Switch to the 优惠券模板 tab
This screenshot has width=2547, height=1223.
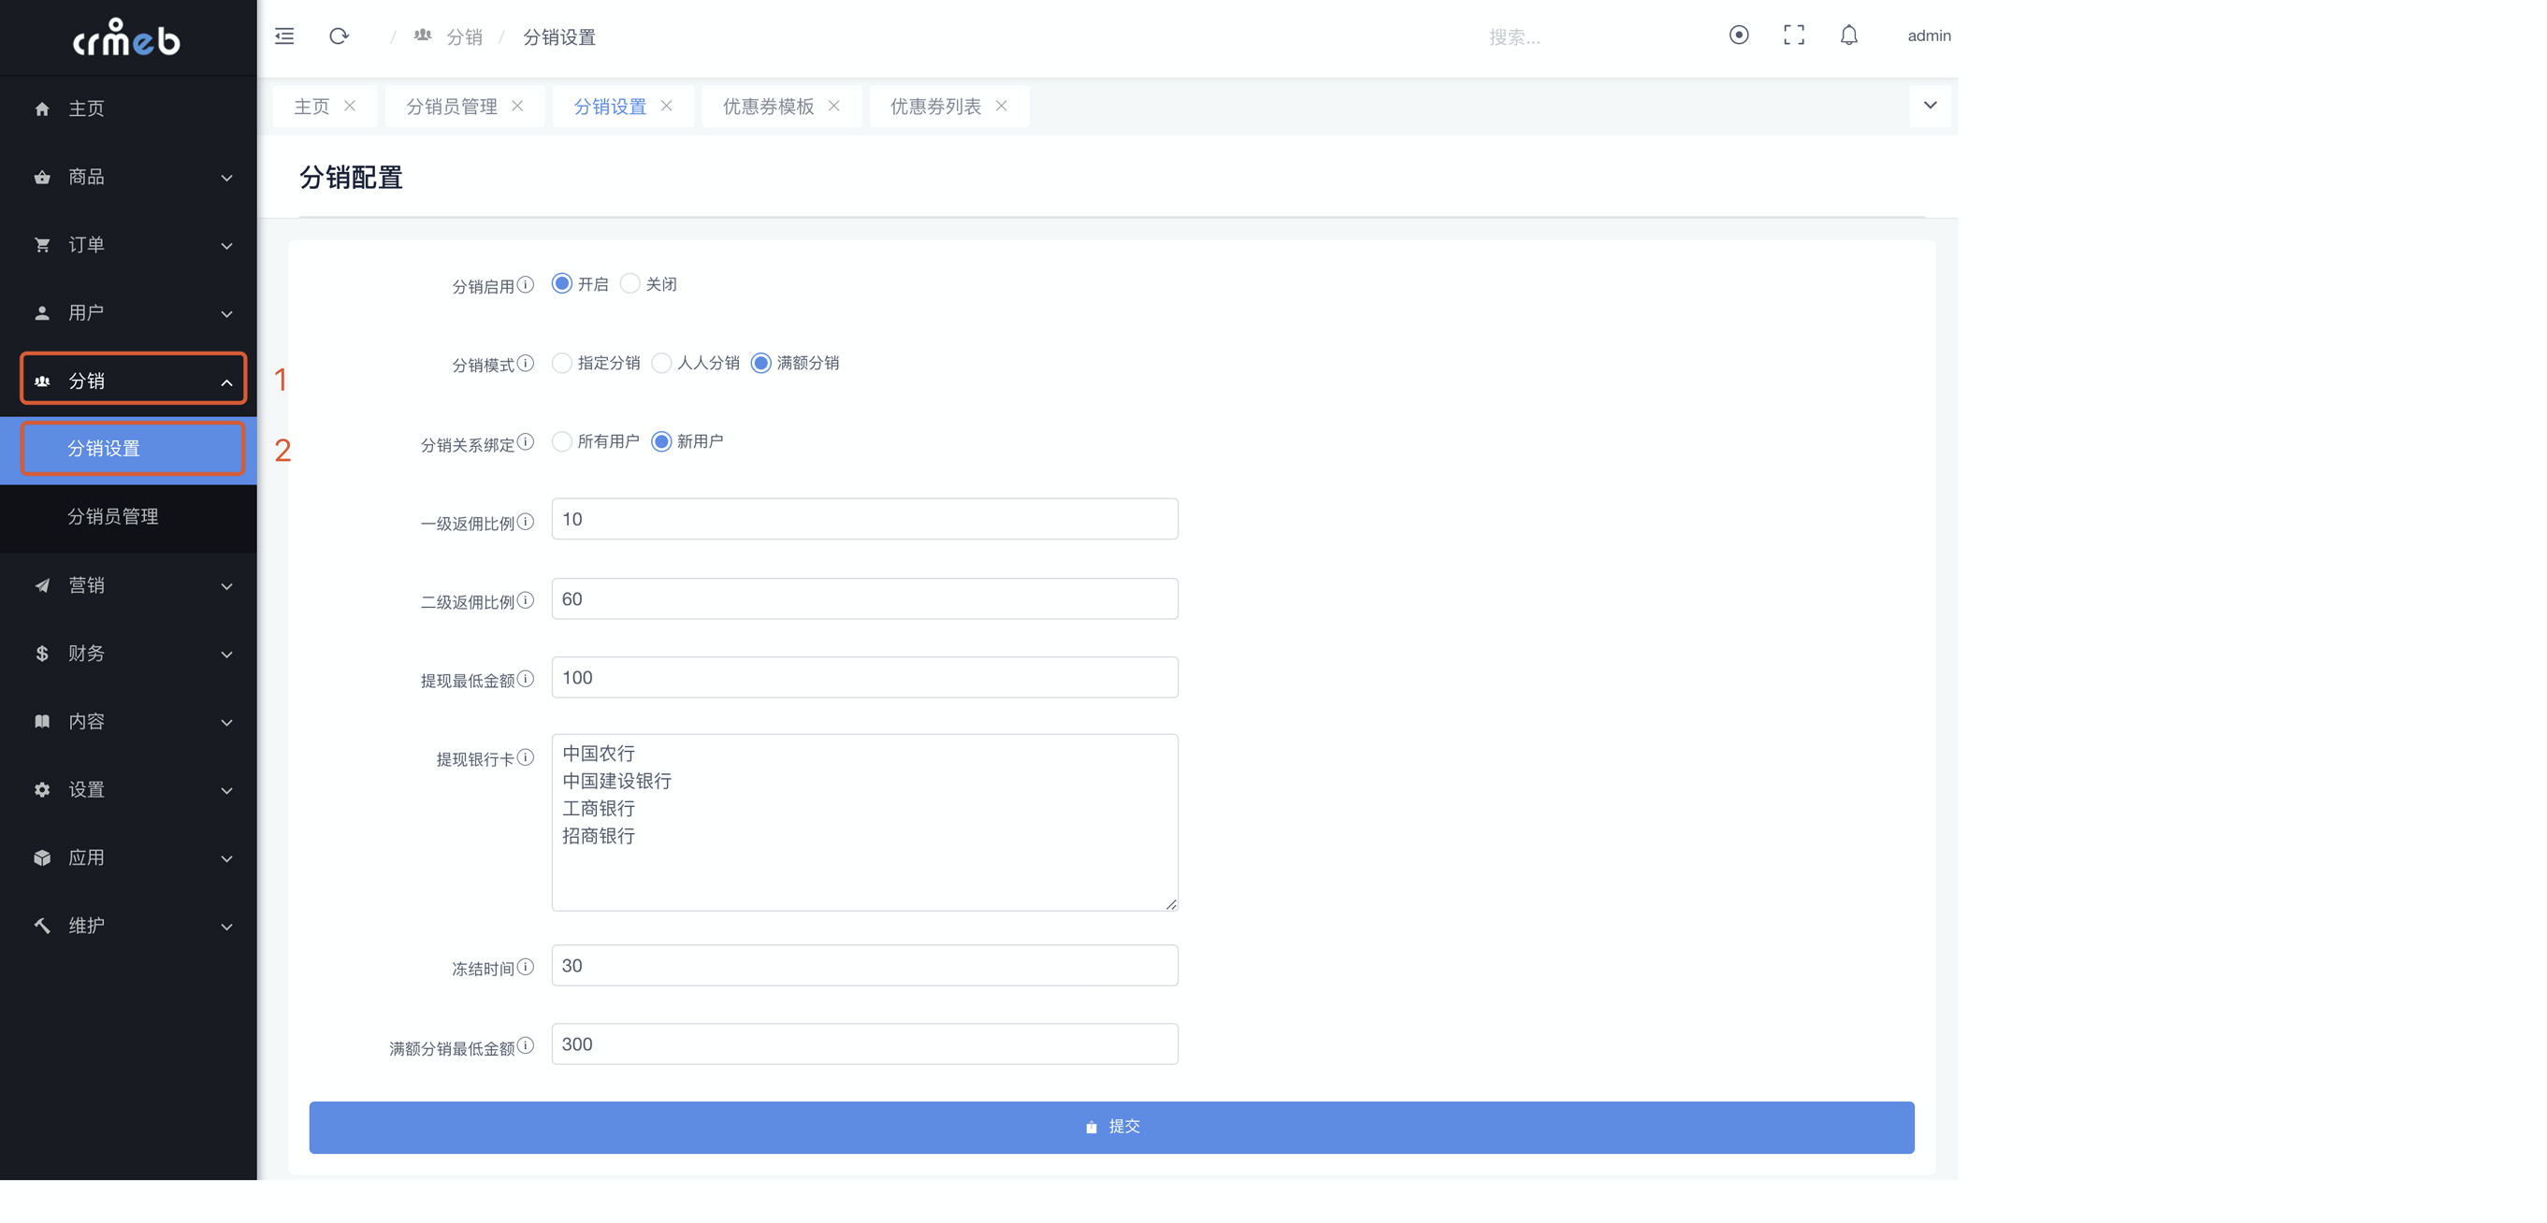tap(768, 107)
